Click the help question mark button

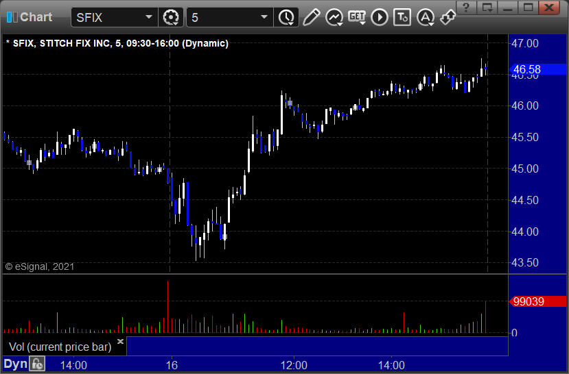pyautogui.click(x=467, y=8)
